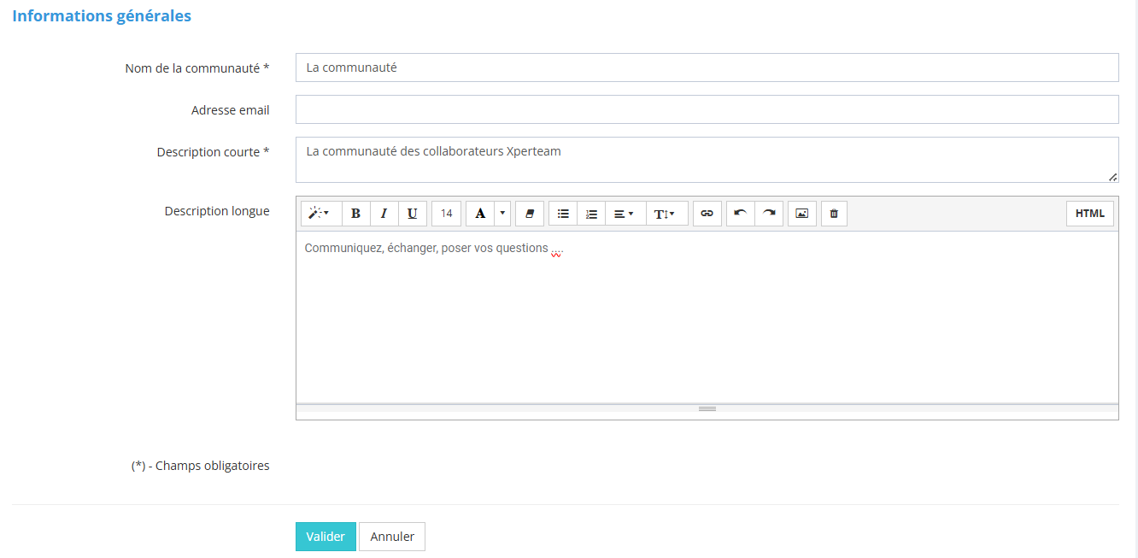The height and width of the screenshot is (558, 1138).
Task: Open the paragraph alignment dropdown
Action: pos(625,214)
